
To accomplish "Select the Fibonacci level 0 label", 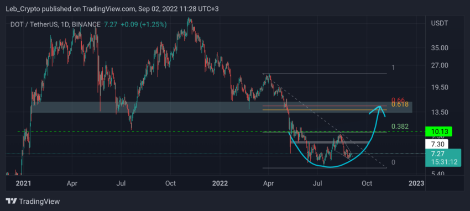I will tap(393, 162).
